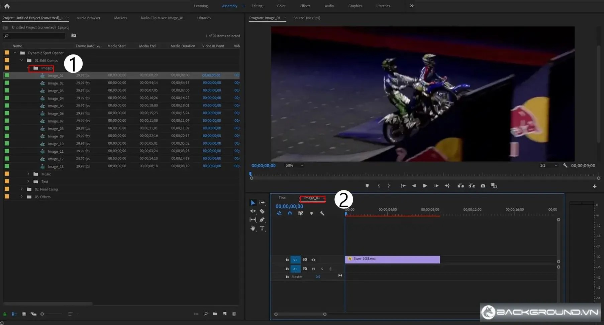
Task: Switch Project panel to list view
Action: tap(14, 314)
